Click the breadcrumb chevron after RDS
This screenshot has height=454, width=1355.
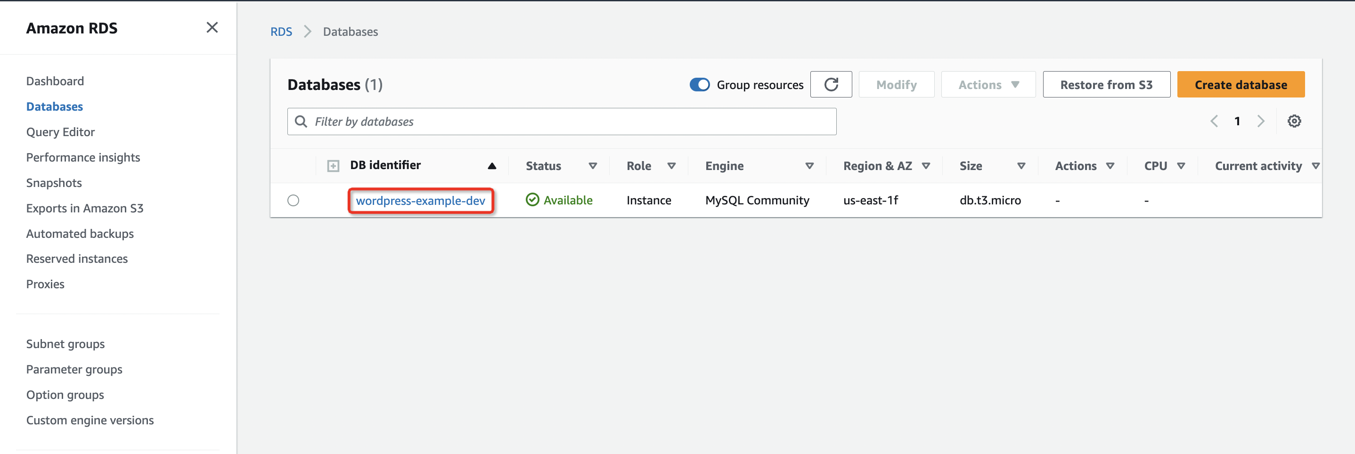[x=307, y=31]
